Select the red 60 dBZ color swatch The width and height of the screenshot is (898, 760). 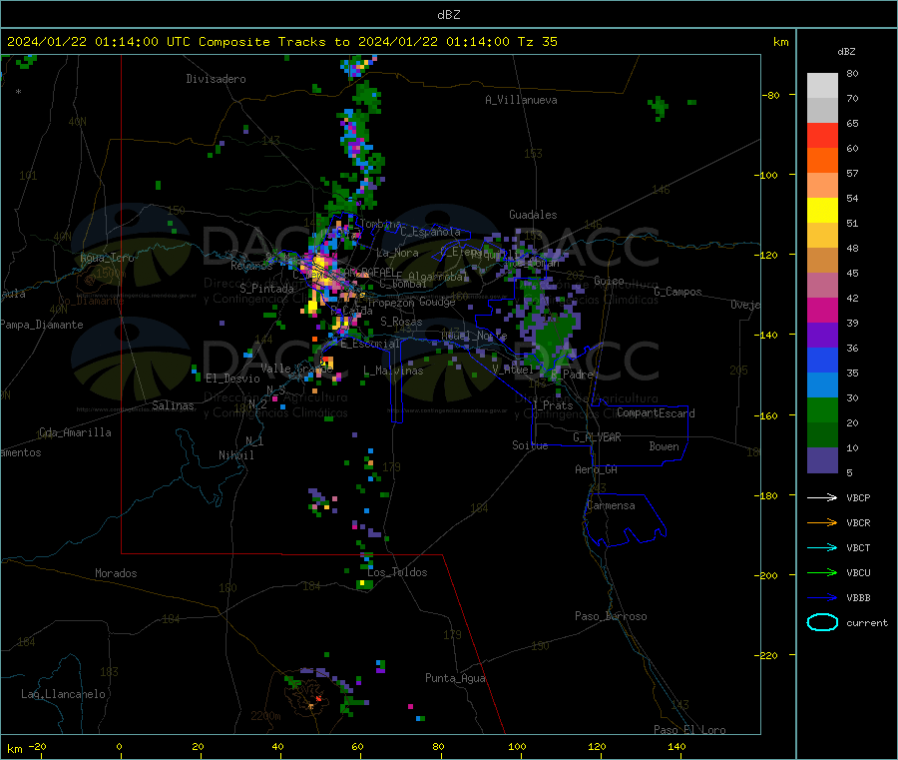point(822,135)
